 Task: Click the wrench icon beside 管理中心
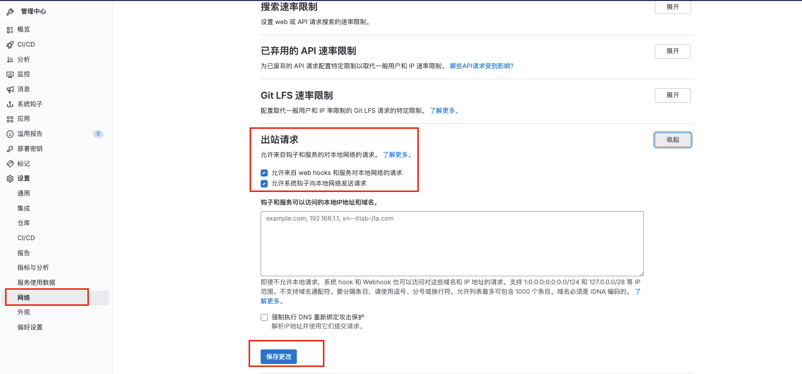click(x=10, y=12)
